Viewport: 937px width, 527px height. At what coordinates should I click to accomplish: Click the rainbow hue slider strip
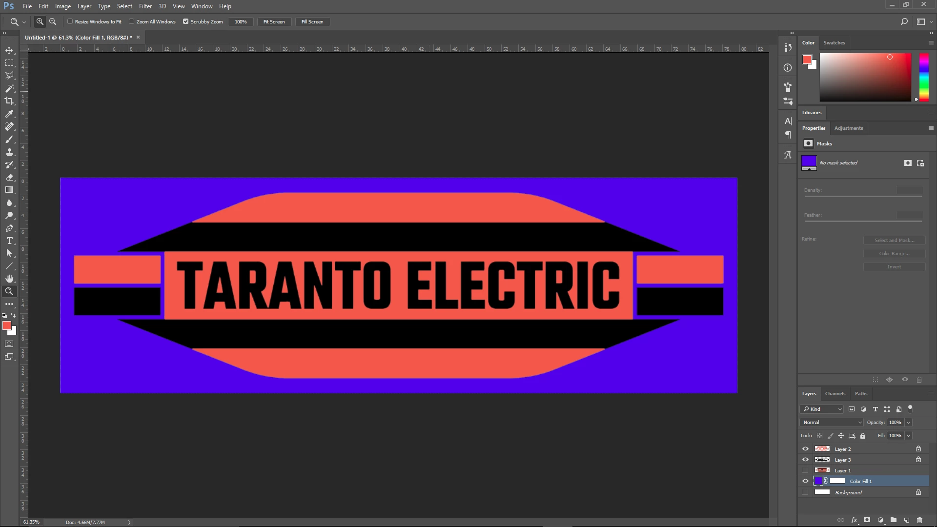(x=924, y=77)
